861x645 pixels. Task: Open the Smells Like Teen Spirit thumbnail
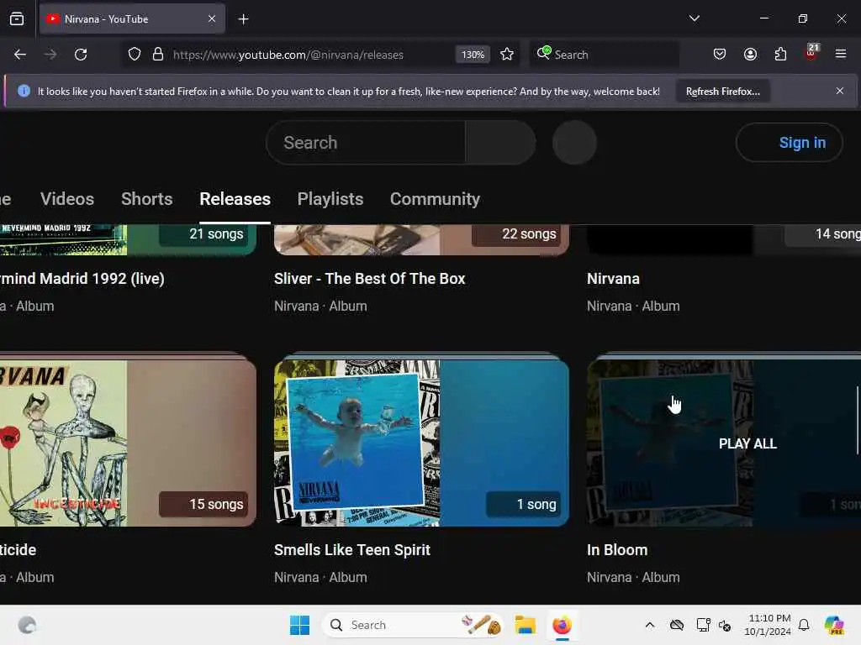[x=421, y=443]
